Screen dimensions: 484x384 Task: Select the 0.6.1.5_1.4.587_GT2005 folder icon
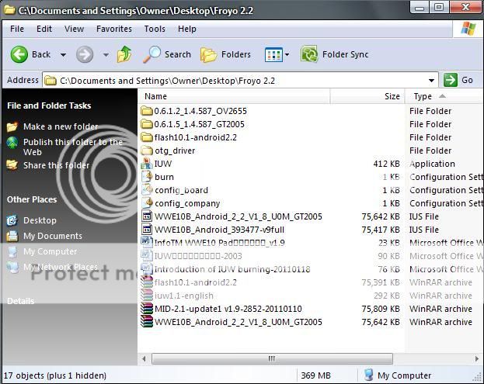click(x=147, y=124)
